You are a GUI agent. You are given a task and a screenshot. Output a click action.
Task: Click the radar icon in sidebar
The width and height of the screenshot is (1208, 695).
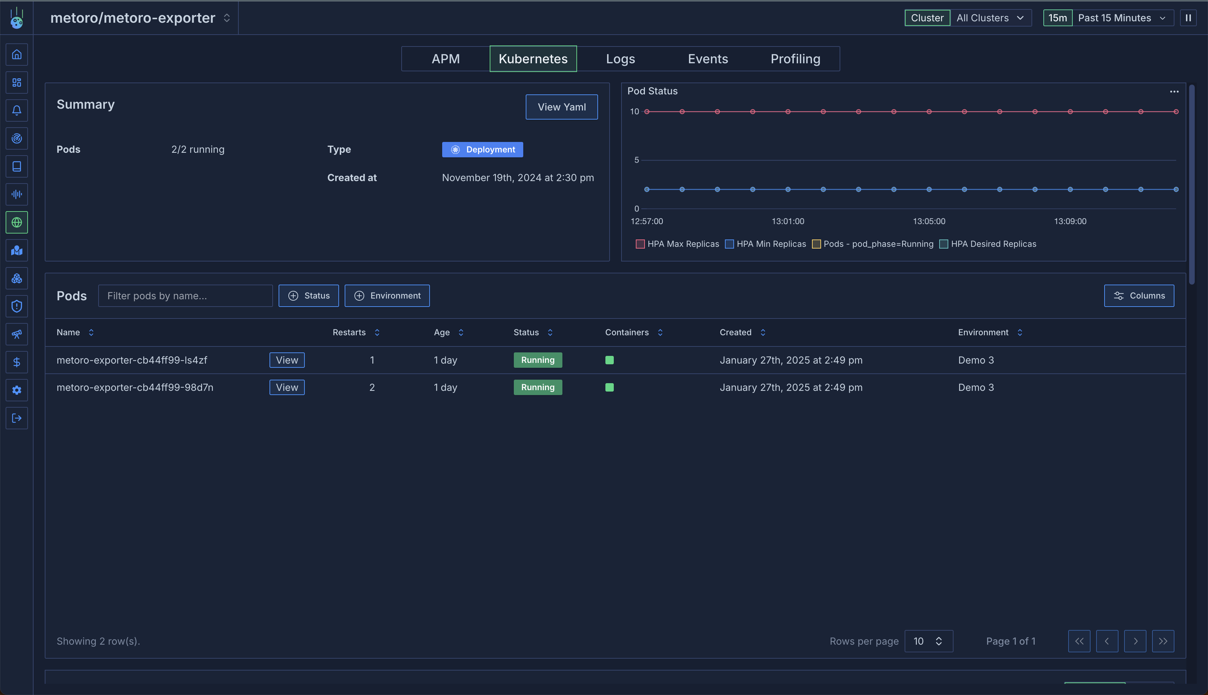coord(17,138)
